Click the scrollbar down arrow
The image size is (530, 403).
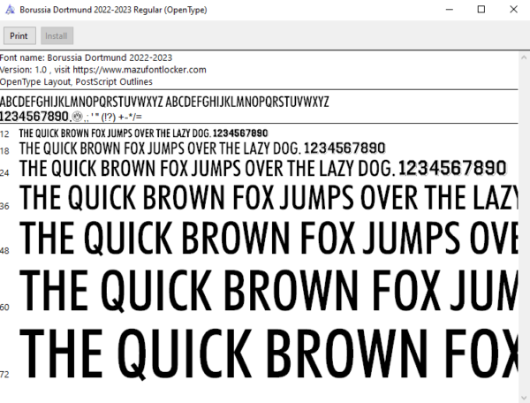[x=524, y=398]
